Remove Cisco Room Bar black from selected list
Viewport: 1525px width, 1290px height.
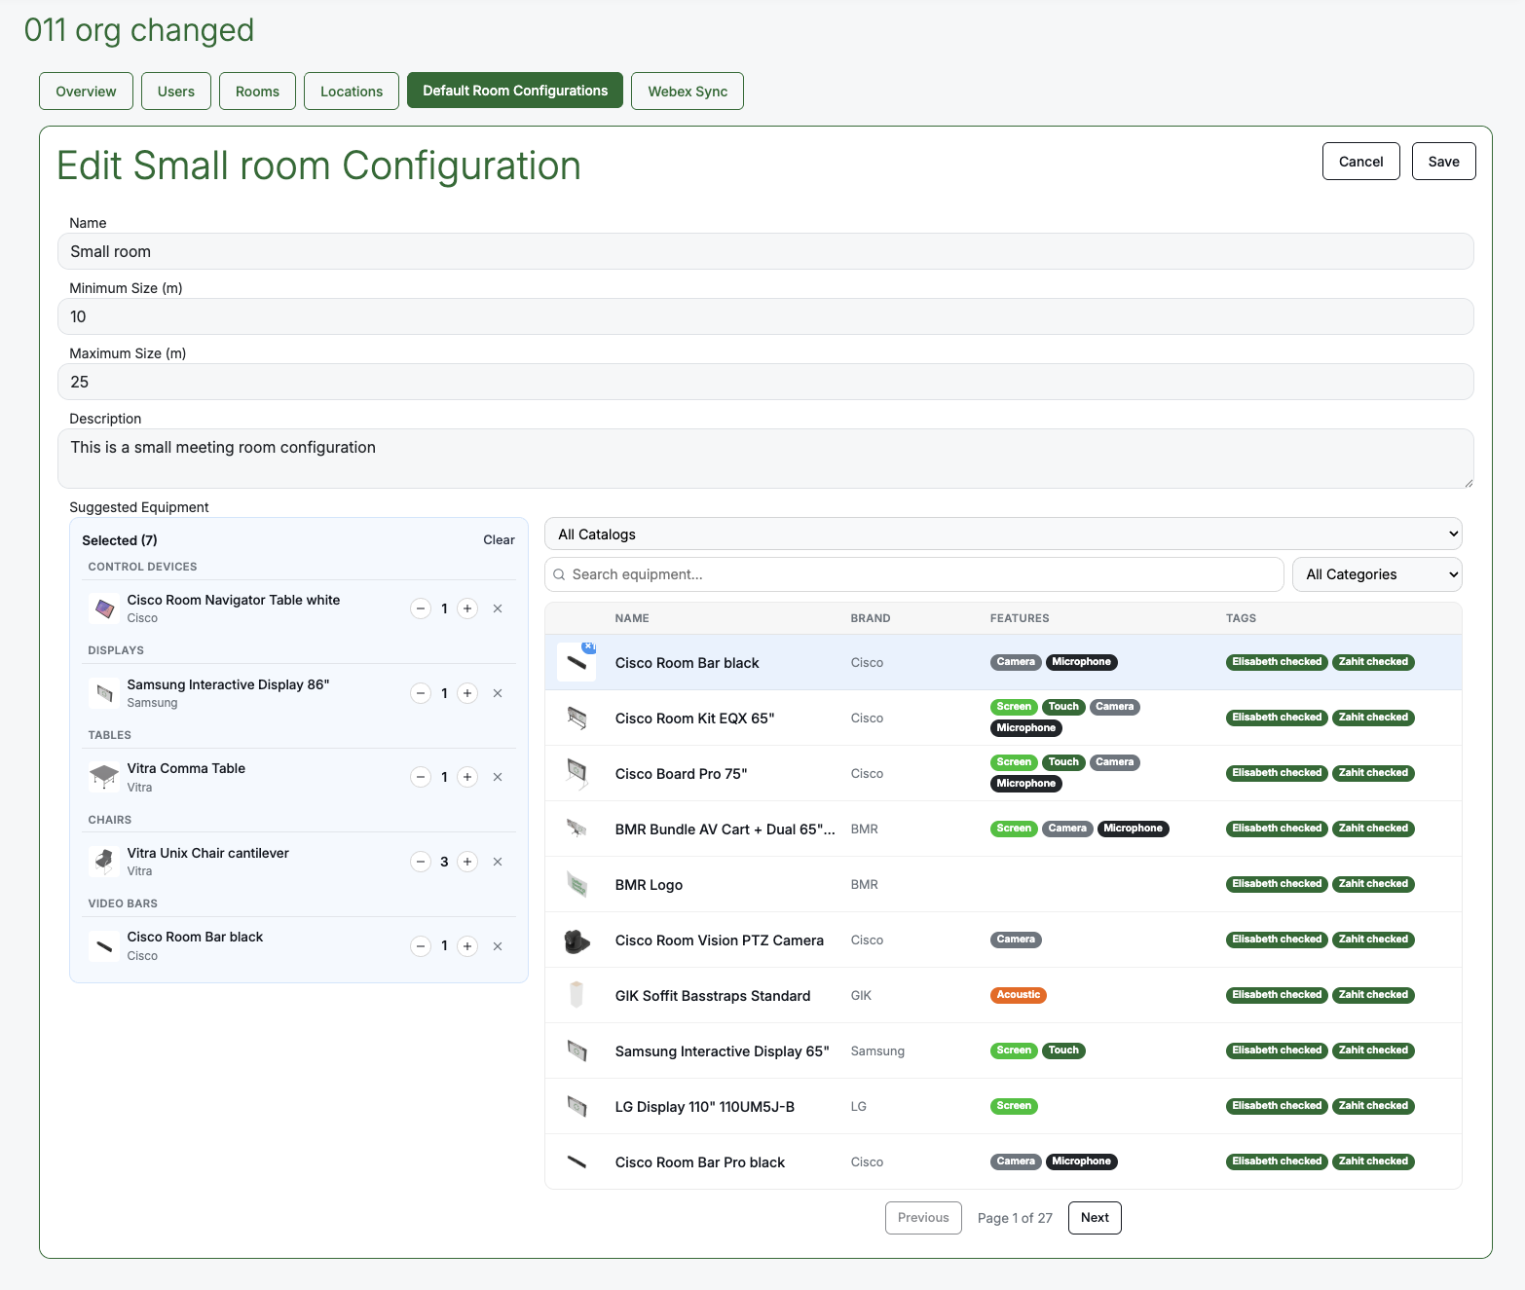point(498,946)
